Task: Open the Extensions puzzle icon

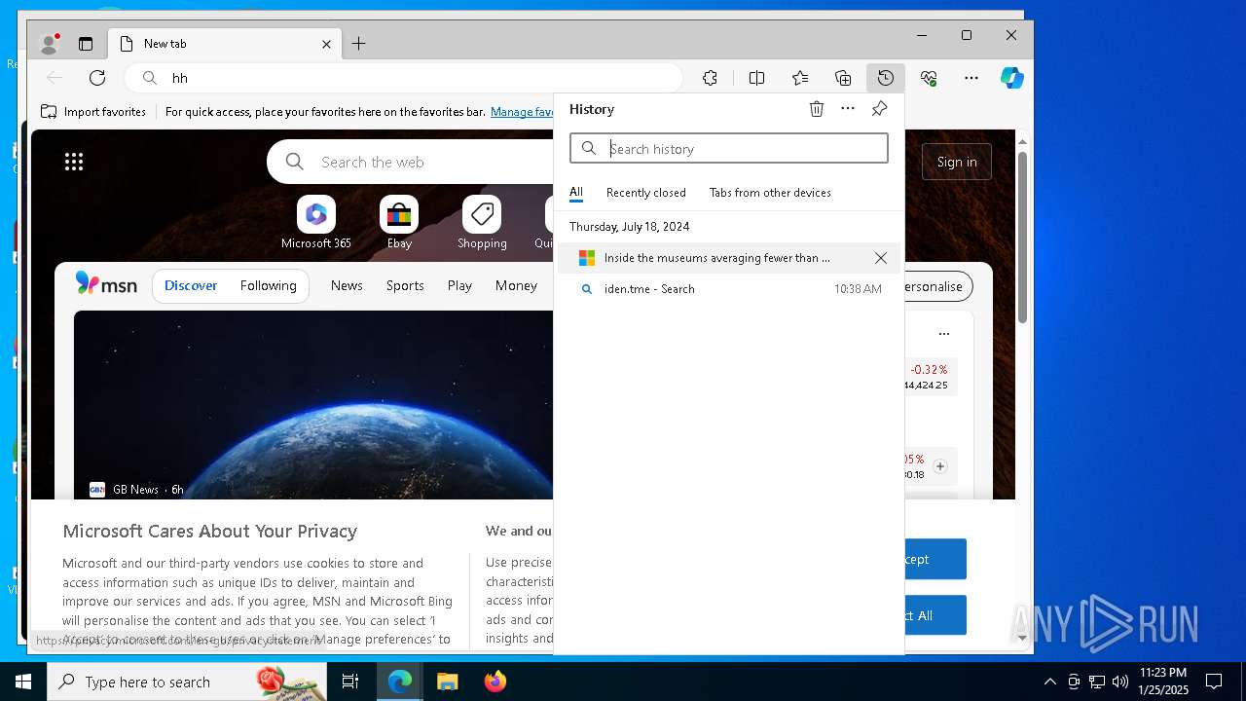Action: (x=710, y=78)
